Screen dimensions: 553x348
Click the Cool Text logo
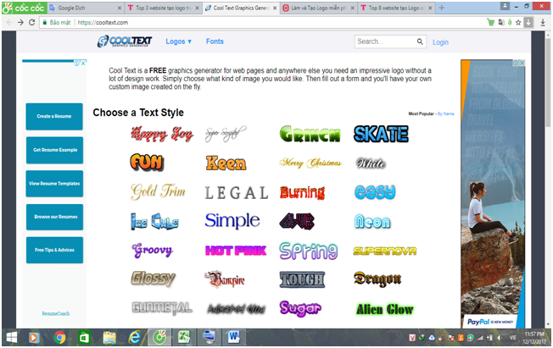130,41
